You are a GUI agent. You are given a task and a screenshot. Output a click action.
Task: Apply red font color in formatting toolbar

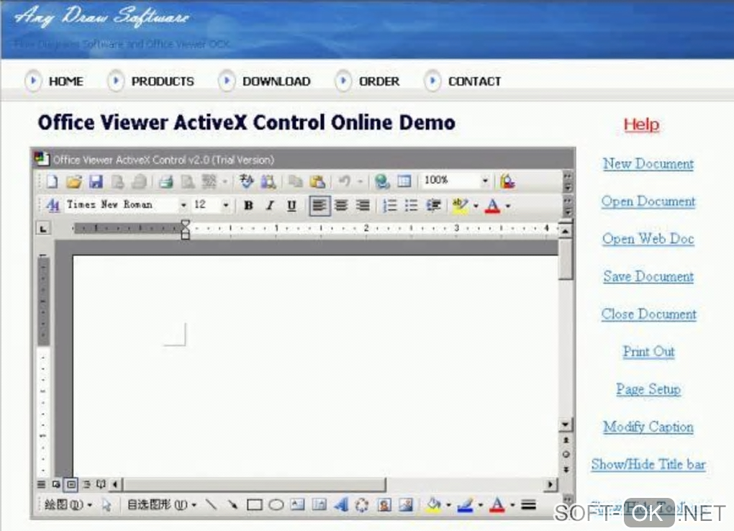(492, 206)
